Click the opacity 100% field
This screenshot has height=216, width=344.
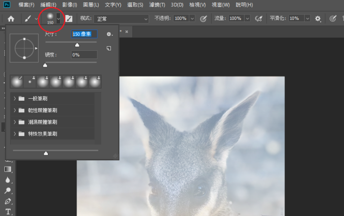click(181, 18)
